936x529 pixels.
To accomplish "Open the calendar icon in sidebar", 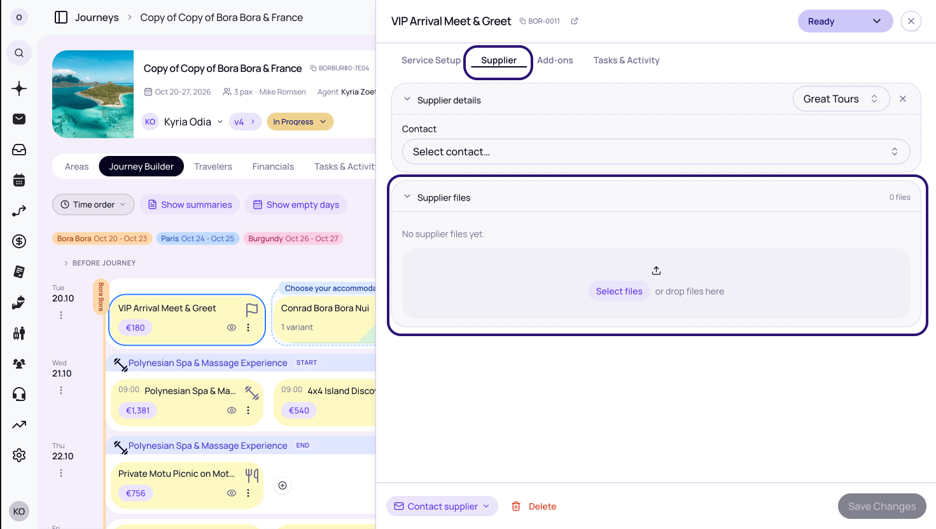I will point(19,180).
